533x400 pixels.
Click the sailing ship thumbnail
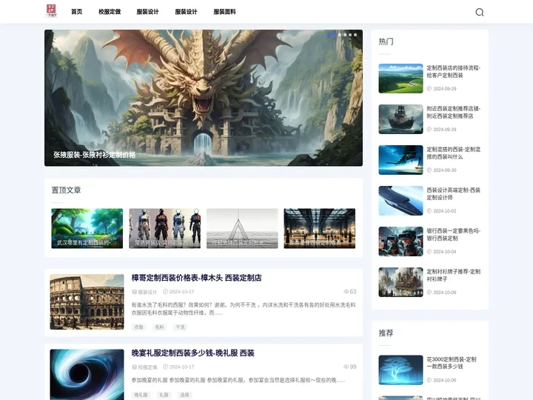(400, 119)
